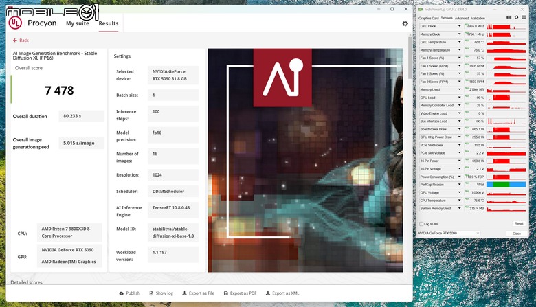This screenshot has width=536, height=307.
Task: Click the GPU-Z screenshot camera icon
Action: (509, 18)
